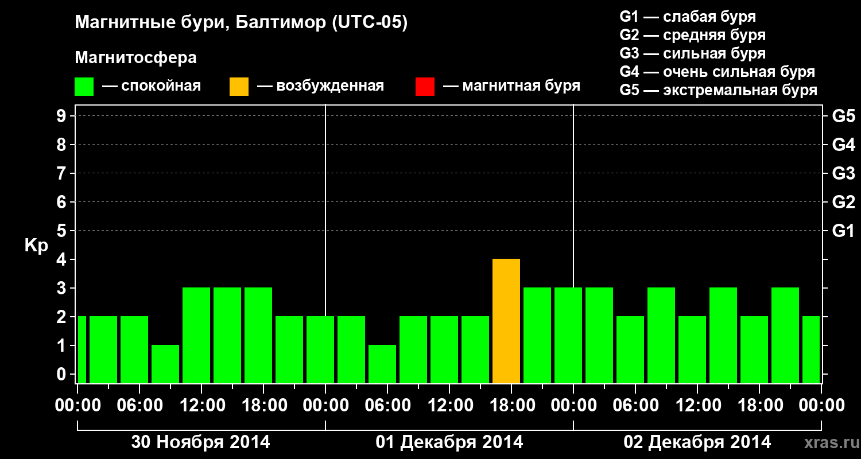Click the green 'спокойная' legend swatch
This screenshot has width=861, height=459.
click(x=84, y=87)
